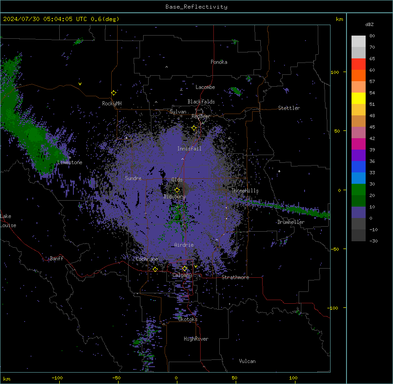This screenshot has height=384, width=393.
Task: Click the Limestone label
Action: tap(70, 162)
